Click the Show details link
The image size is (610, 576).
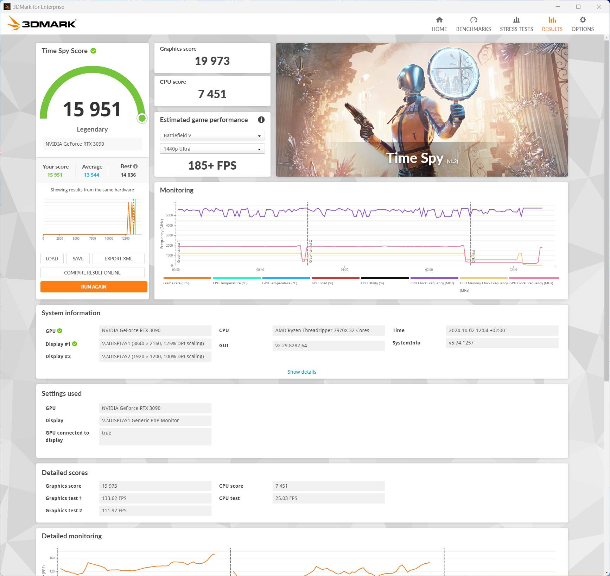coord(302,372)
